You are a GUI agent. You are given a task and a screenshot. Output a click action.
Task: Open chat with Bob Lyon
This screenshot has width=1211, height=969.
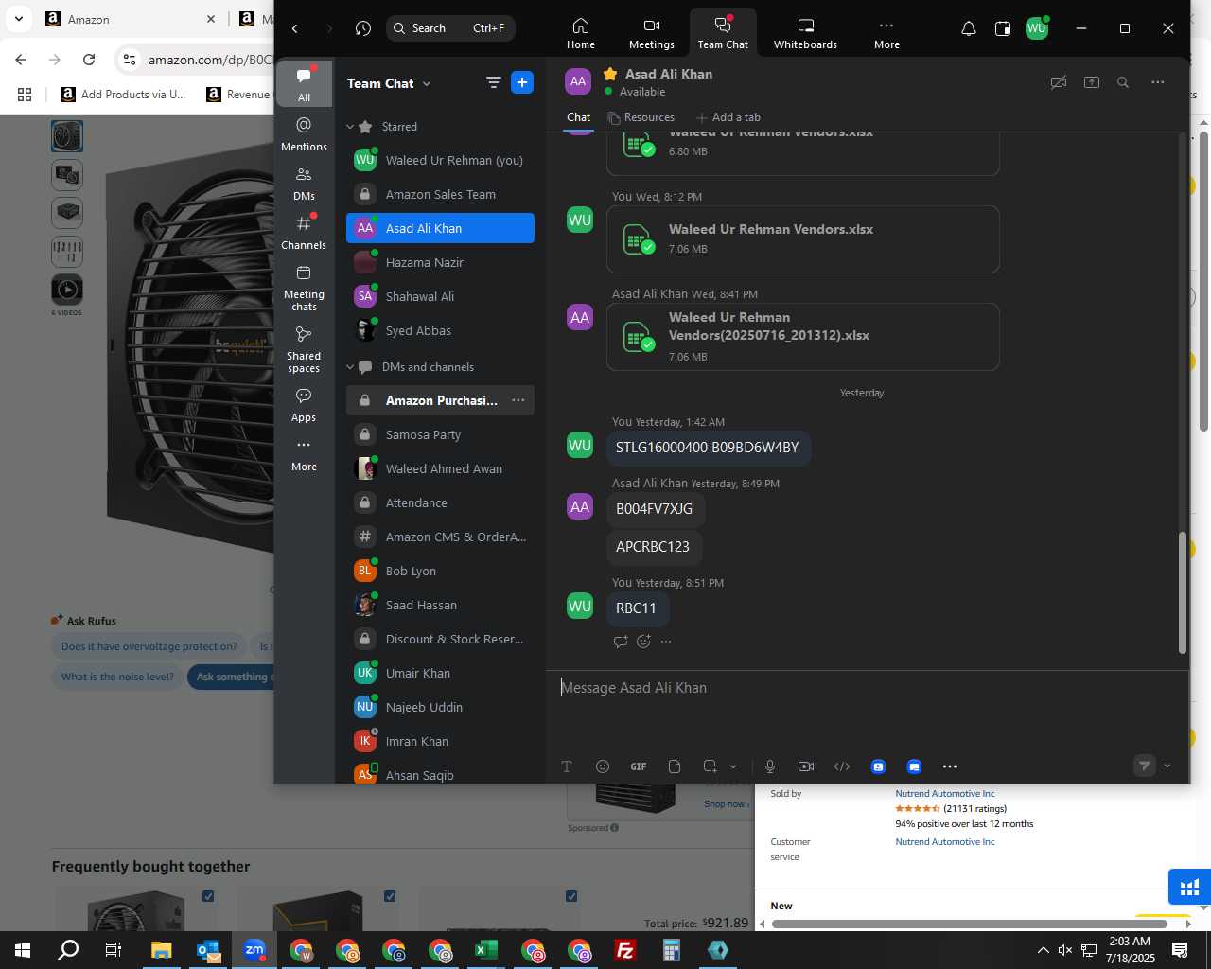(441, 571)
